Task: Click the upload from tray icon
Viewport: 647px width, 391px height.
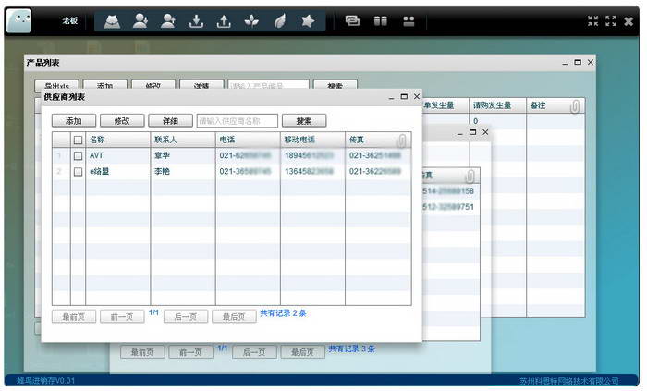Action: pos(224,21)
